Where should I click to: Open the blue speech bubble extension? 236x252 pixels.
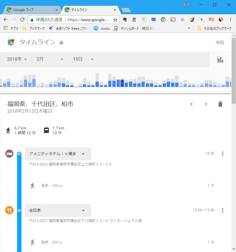pos(153,19)
